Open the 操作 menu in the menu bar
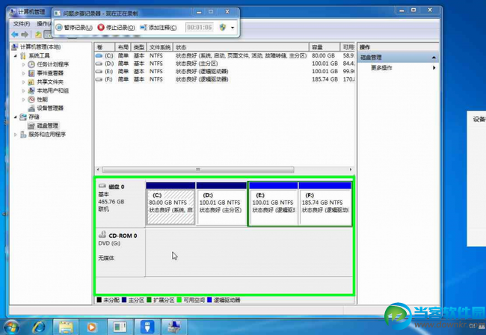 (x=43, y=24)
